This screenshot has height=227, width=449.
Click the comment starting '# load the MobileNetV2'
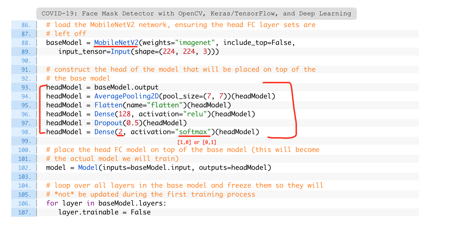tap(181, 25)
